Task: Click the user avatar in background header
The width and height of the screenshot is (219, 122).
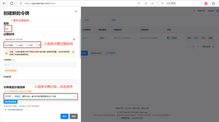Action: [x=218, y=11]
